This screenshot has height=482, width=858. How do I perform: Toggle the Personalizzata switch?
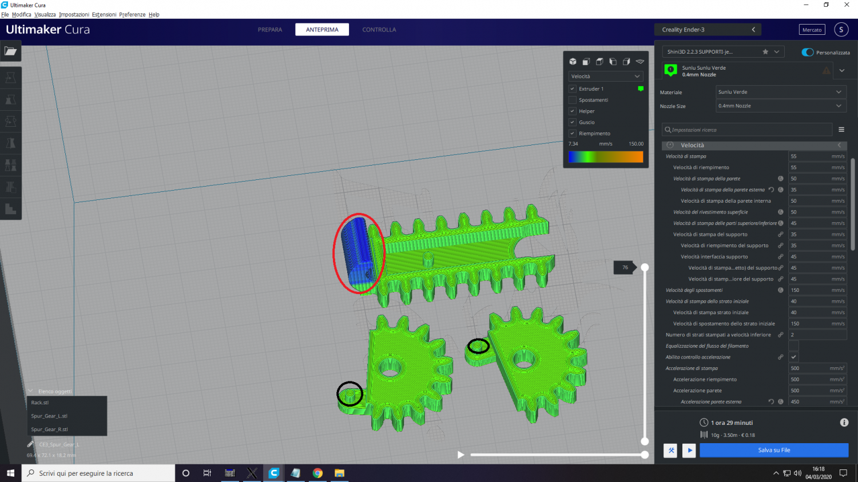(x=808, y=52)
